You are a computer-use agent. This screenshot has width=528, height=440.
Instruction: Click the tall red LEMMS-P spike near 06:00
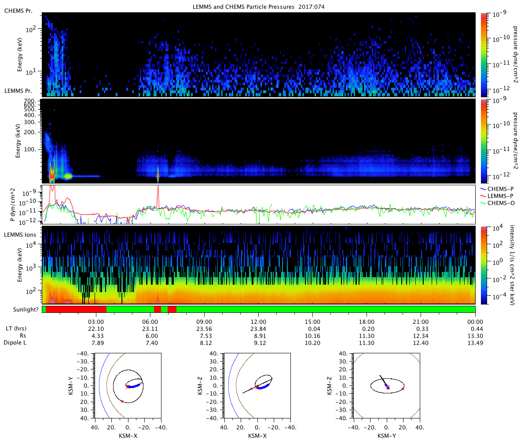pyautogui.click(x=158, y=194)
